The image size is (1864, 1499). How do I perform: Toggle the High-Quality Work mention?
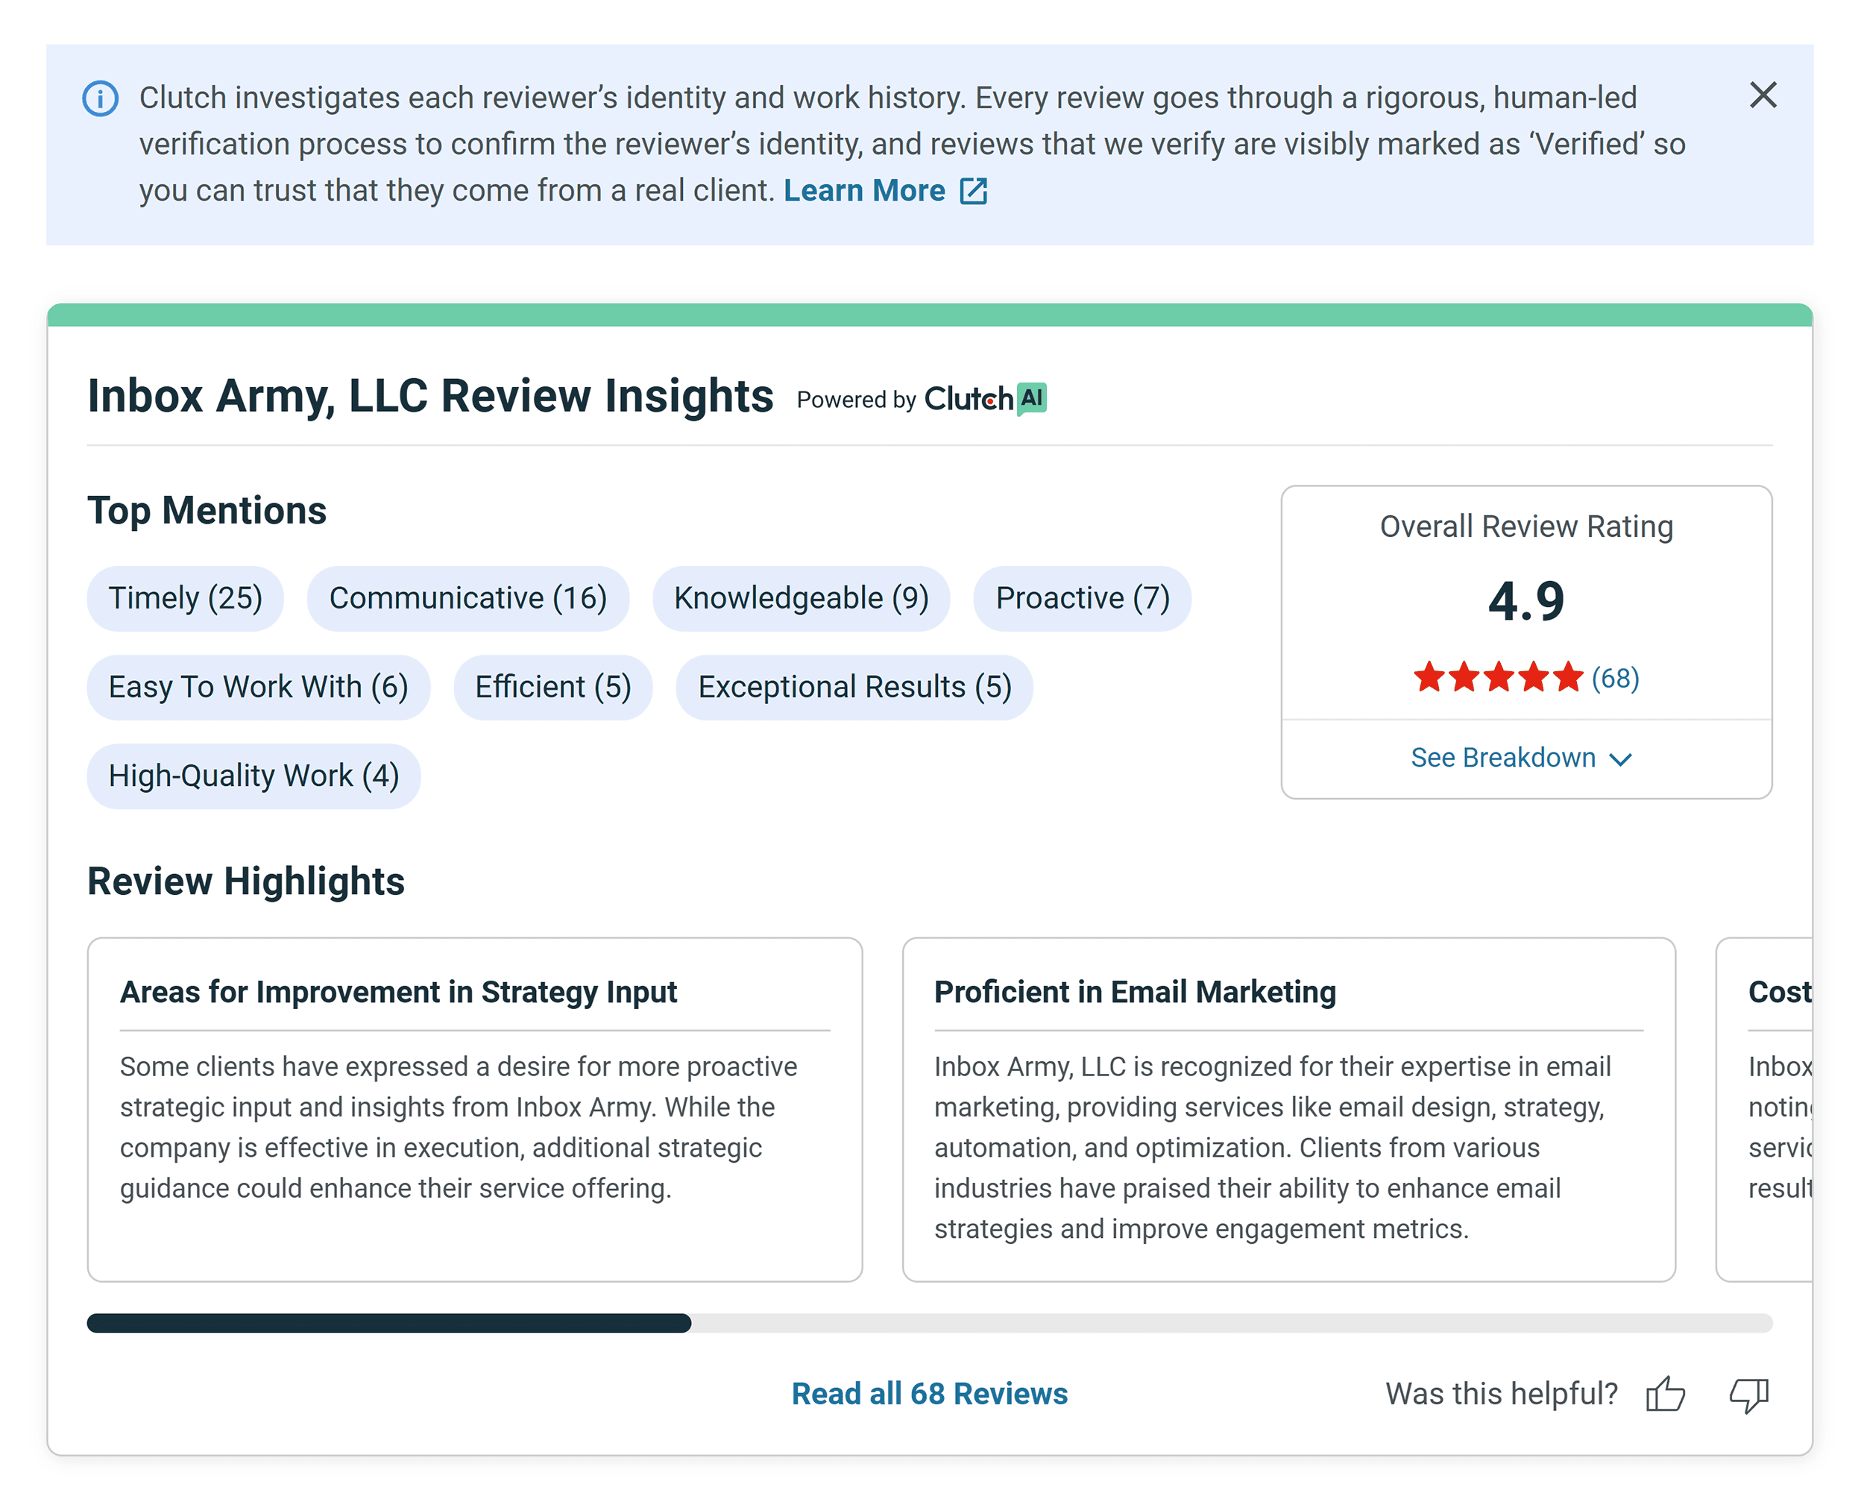coord(254,776)
